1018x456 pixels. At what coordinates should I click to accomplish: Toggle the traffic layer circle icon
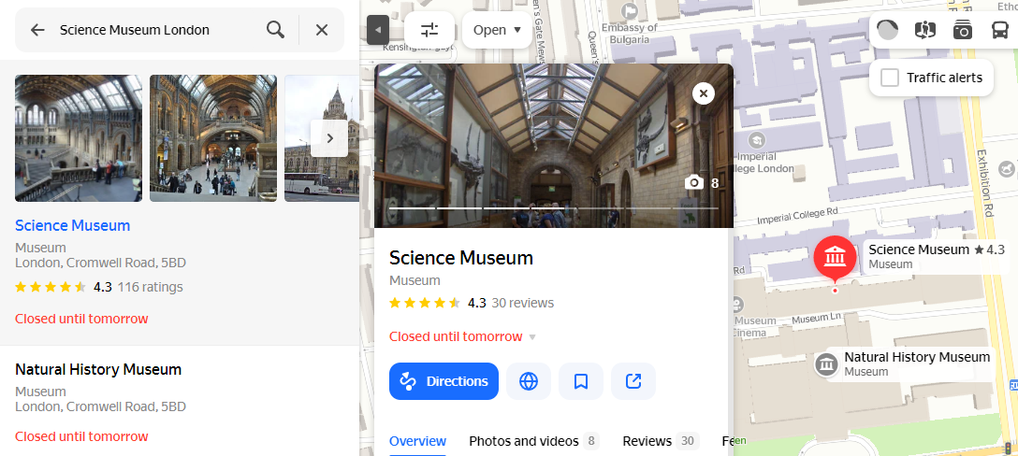(x=888, y=30)
